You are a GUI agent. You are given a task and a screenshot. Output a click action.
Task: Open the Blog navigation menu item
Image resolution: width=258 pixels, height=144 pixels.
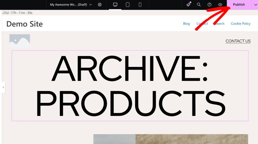(186, 24)
